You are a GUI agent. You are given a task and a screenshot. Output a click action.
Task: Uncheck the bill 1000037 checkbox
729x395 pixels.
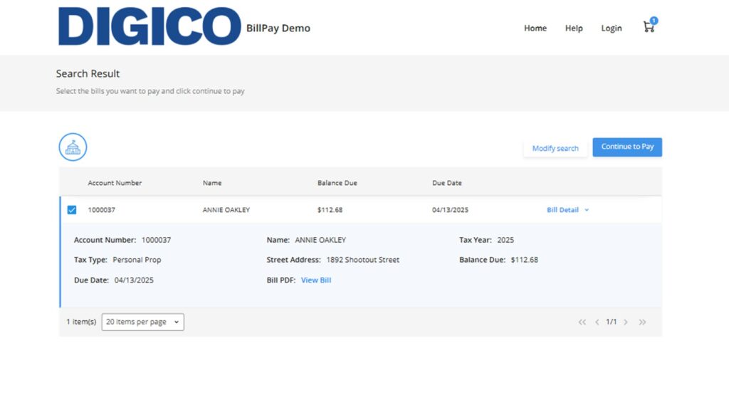[x=72, y=210]
